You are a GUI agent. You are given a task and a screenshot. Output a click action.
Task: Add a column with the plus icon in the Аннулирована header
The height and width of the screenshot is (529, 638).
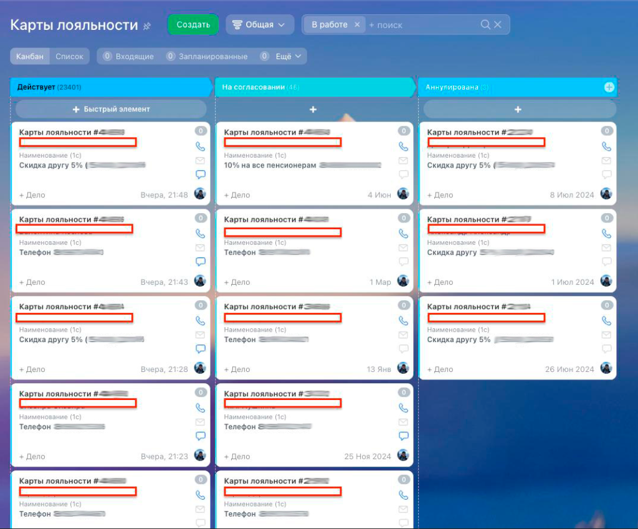(609, 87)
